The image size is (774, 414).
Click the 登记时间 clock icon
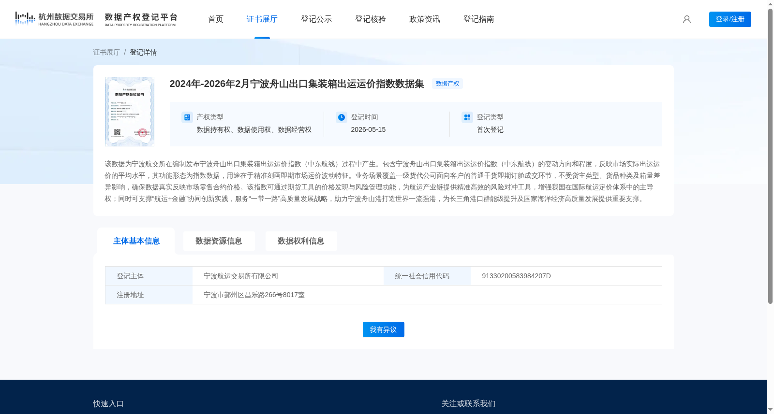click(342, 117)
